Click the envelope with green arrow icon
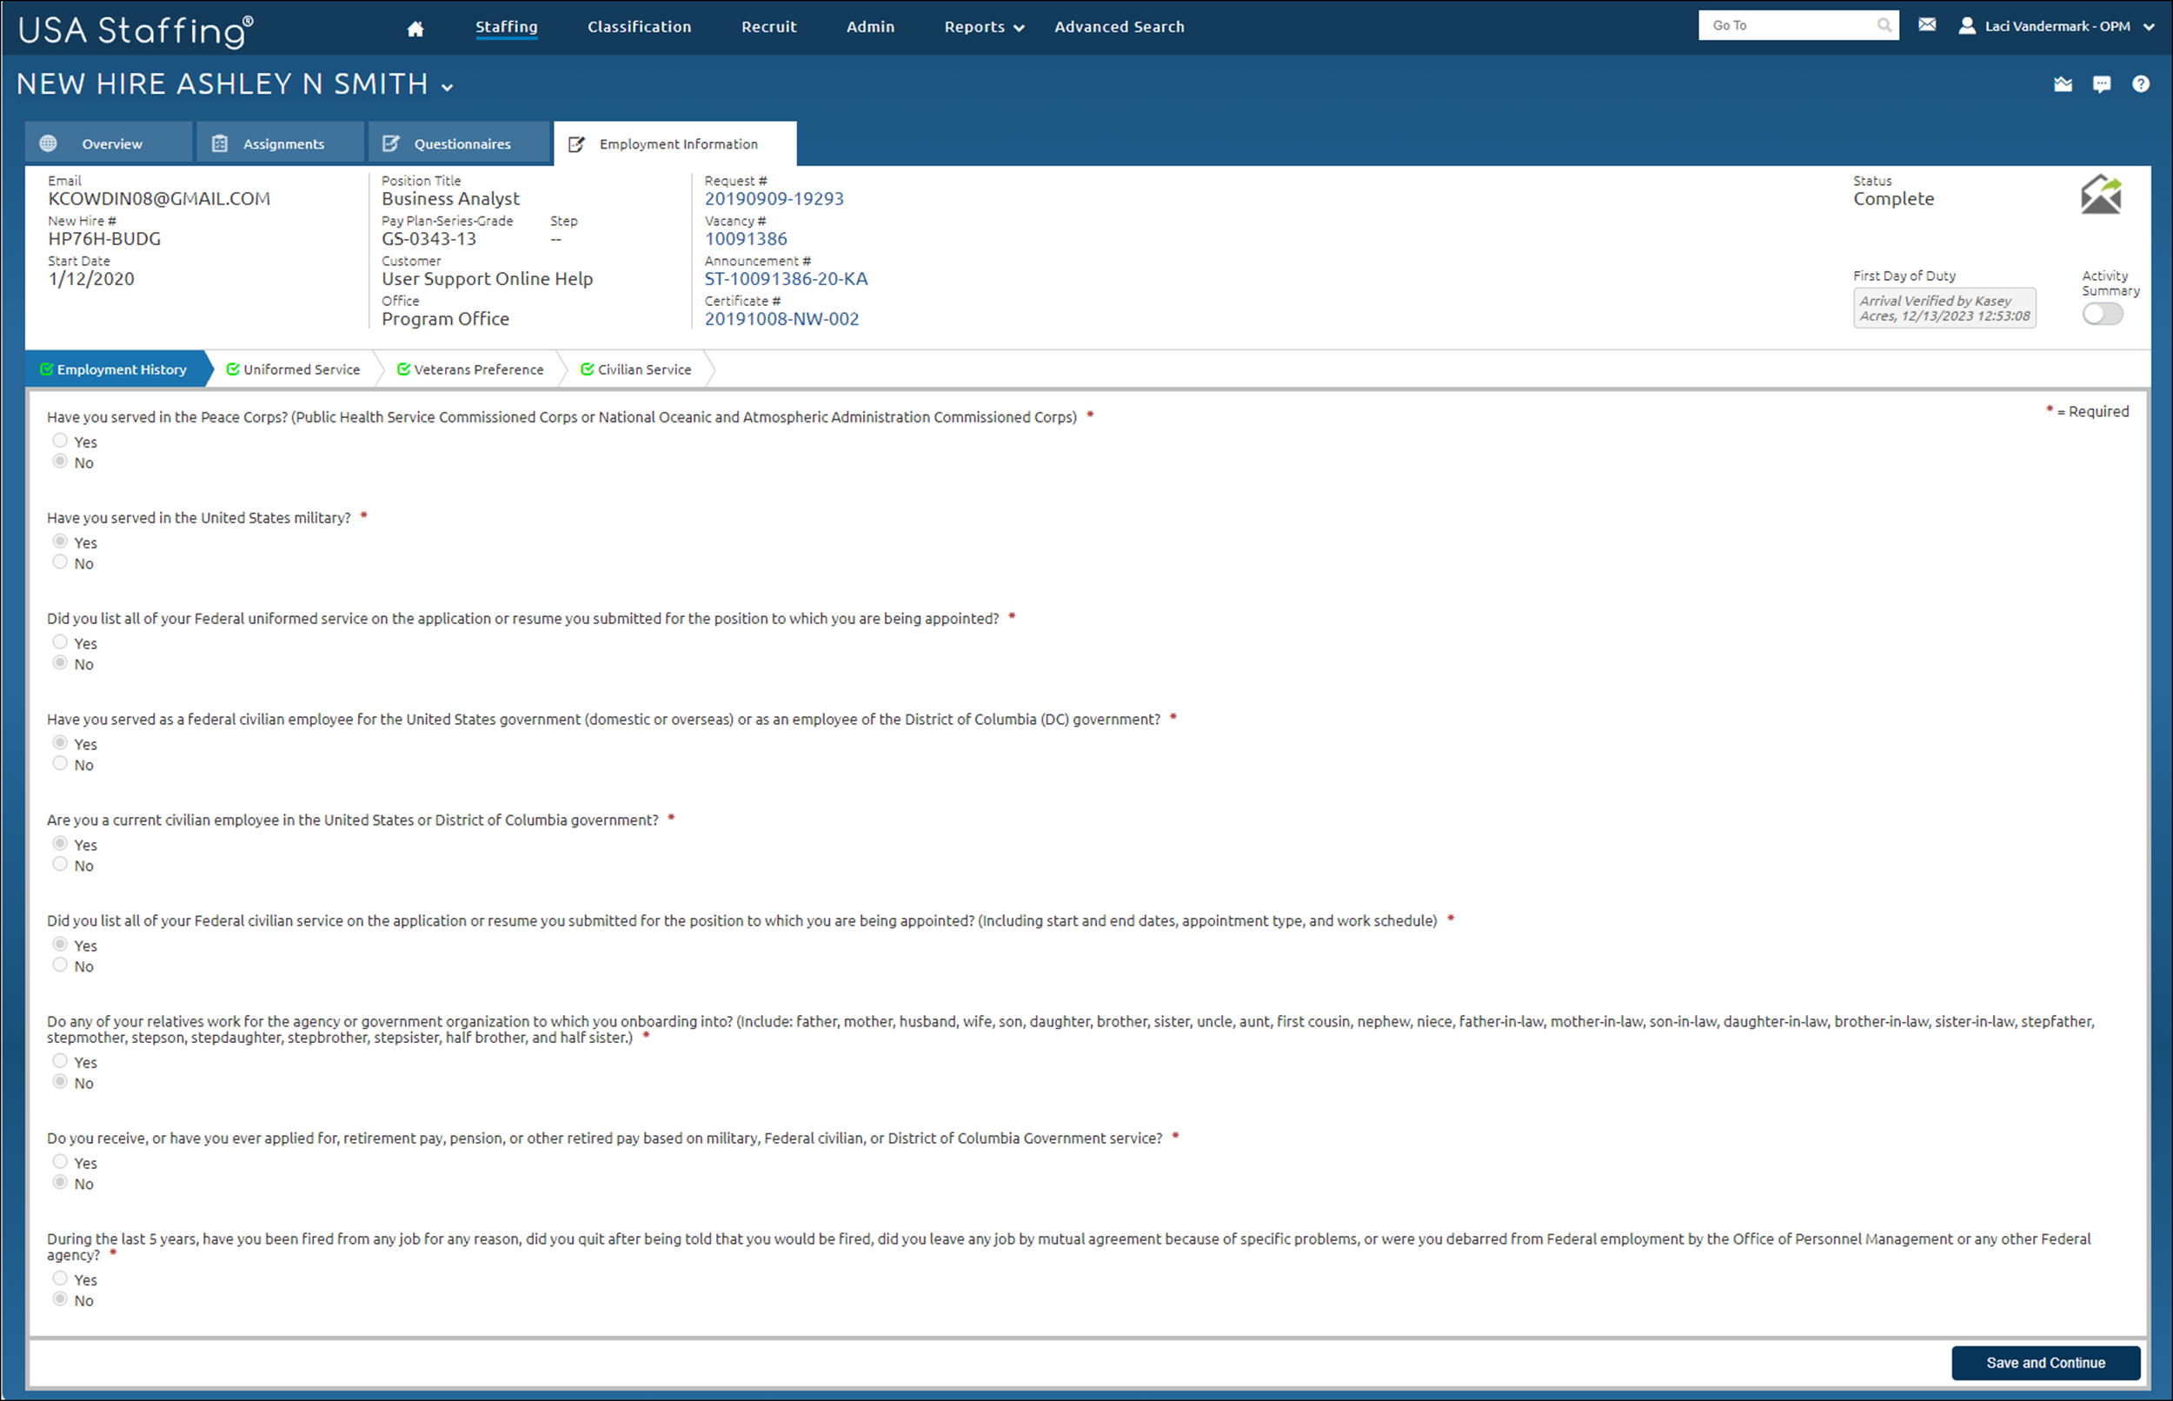2173x1401 pixels. [2100, 195]
